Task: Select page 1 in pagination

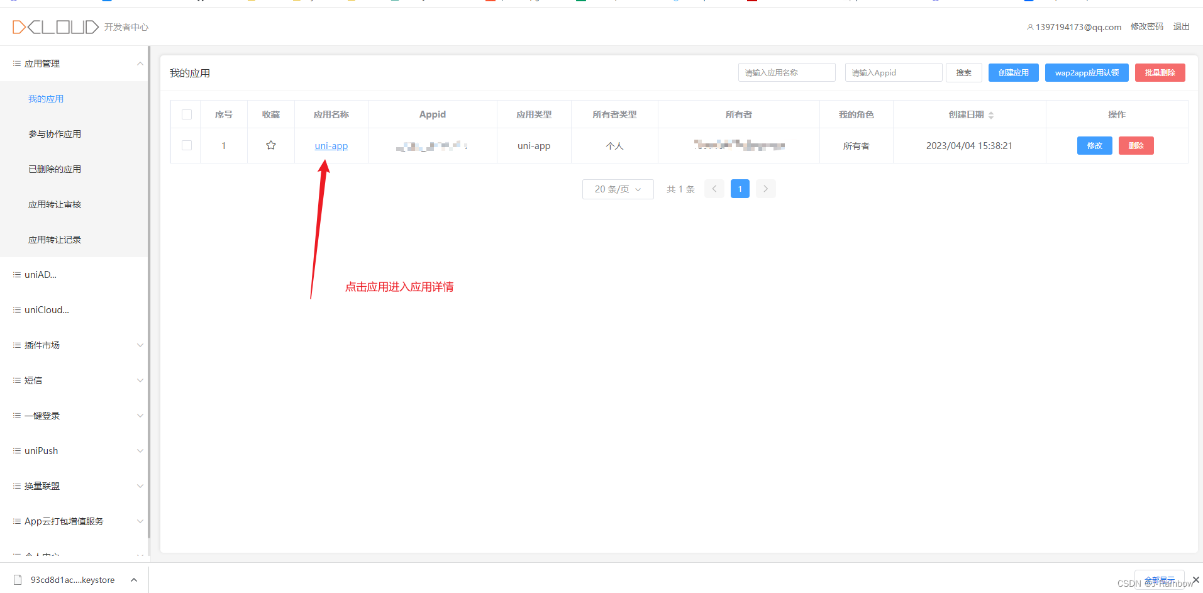Action: point(740,189)
